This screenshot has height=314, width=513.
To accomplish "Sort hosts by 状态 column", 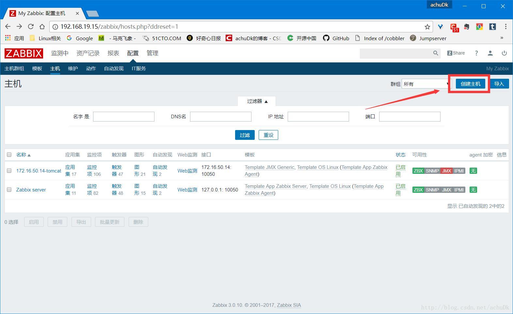I will coord(400,155).
